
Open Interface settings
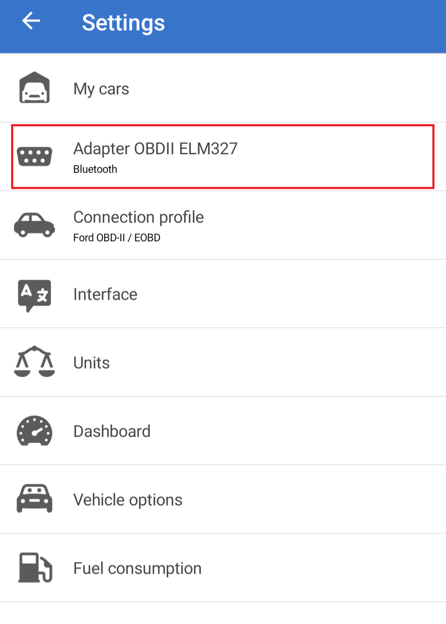pos(105,295)
